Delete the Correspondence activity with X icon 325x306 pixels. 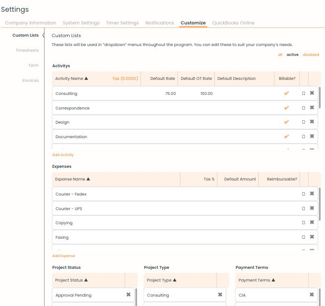(x=312, y=107)
